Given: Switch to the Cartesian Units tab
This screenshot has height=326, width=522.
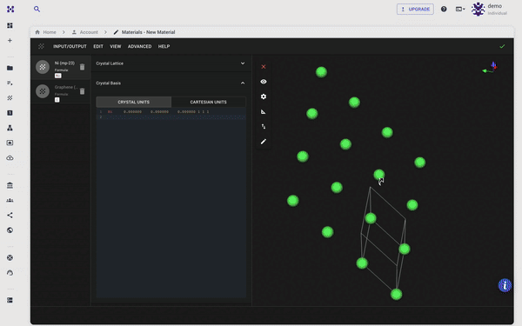Looking at the screenshot, I should coord(209,102).
